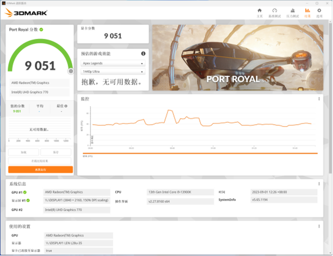
Task: Click the DISPLAY1 LEN L28u-35 value
Action: click(79, 243)
